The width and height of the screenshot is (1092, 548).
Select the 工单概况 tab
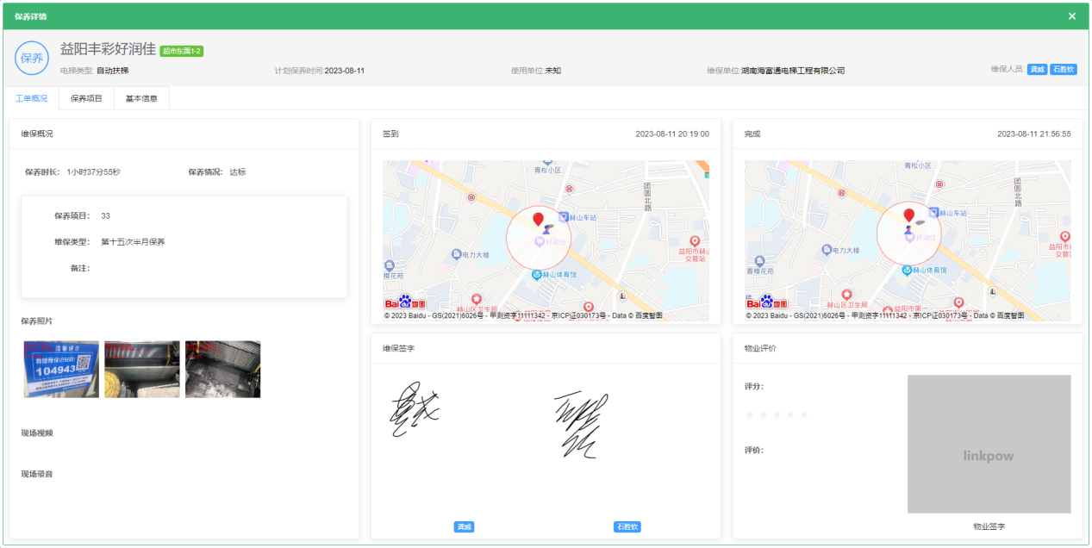(31, 99)
